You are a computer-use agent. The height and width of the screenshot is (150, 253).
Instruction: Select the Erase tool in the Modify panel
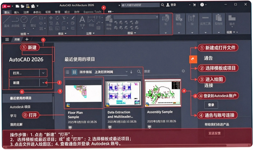click(x=73, y=18)
